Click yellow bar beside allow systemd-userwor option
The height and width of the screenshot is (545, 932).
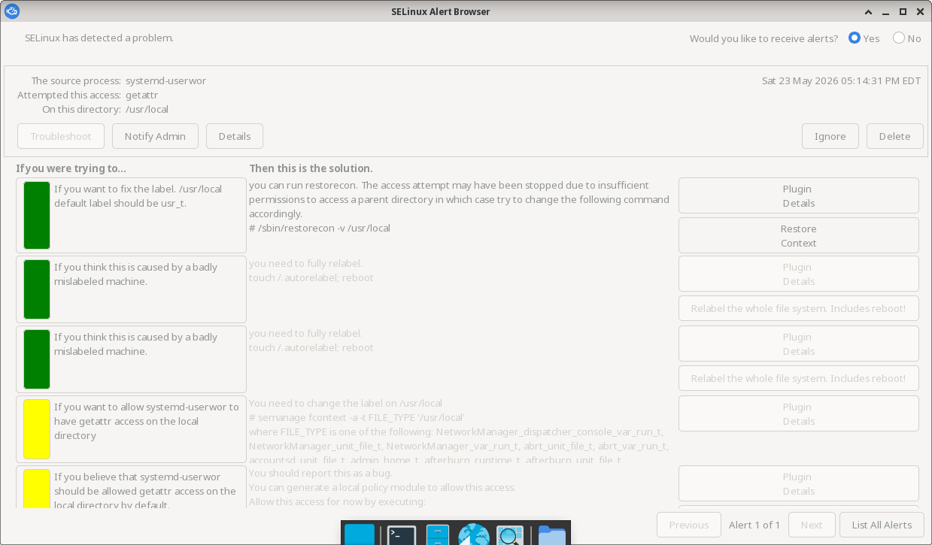pos(37,428)
